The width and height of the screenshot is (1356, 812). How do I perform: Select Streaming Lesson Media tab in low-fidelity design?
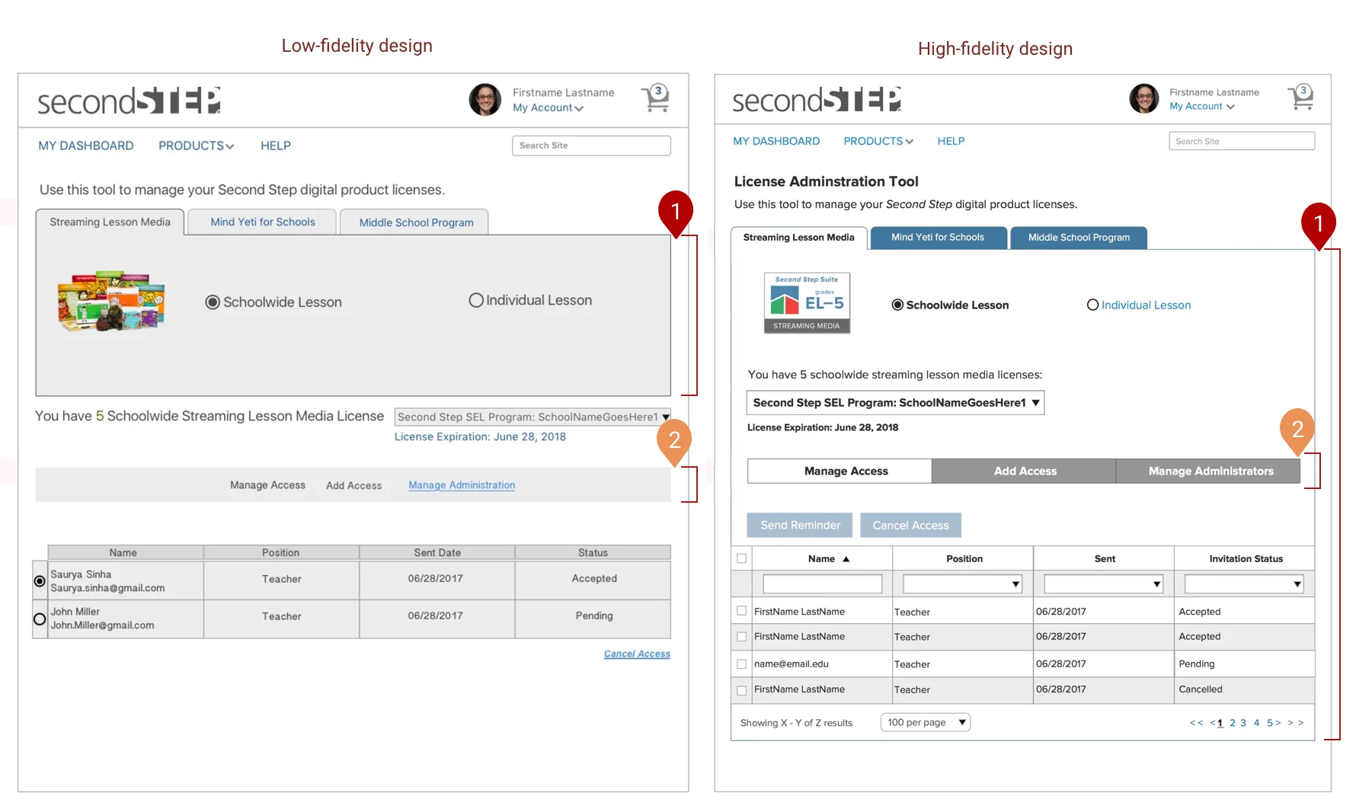110,222
